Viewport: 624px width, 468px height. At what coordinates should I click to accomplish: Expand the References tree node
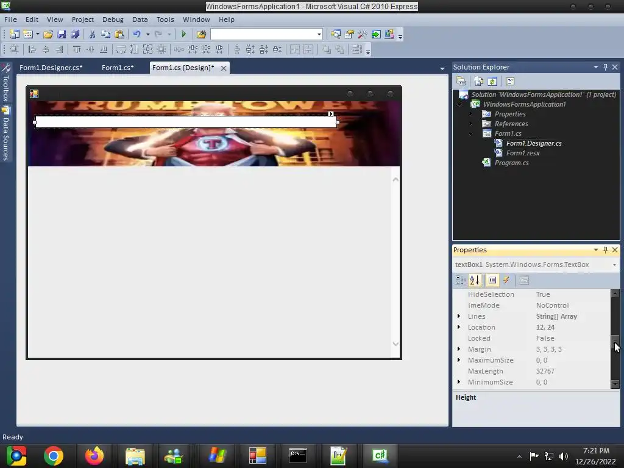(x=471, y=124)
